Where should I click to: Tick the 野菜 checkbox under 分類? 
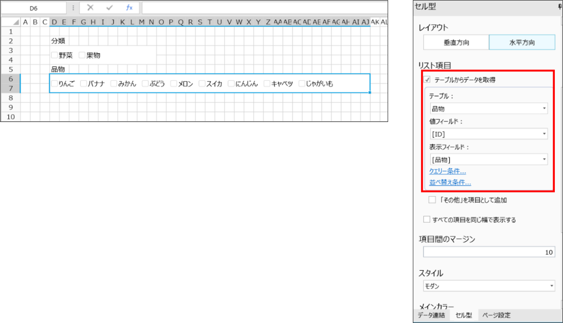[54, 55]
